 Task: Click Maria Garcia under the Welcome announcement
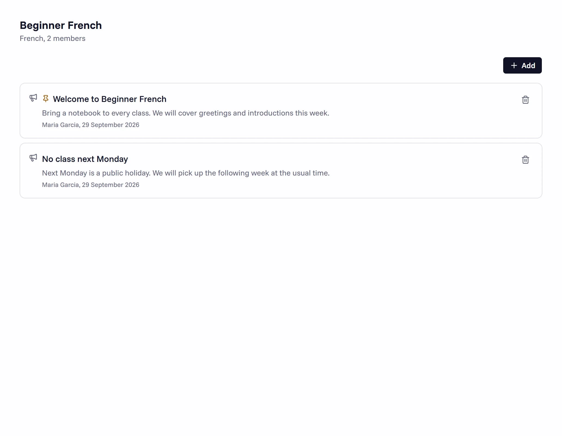click(x=60, y=125)
